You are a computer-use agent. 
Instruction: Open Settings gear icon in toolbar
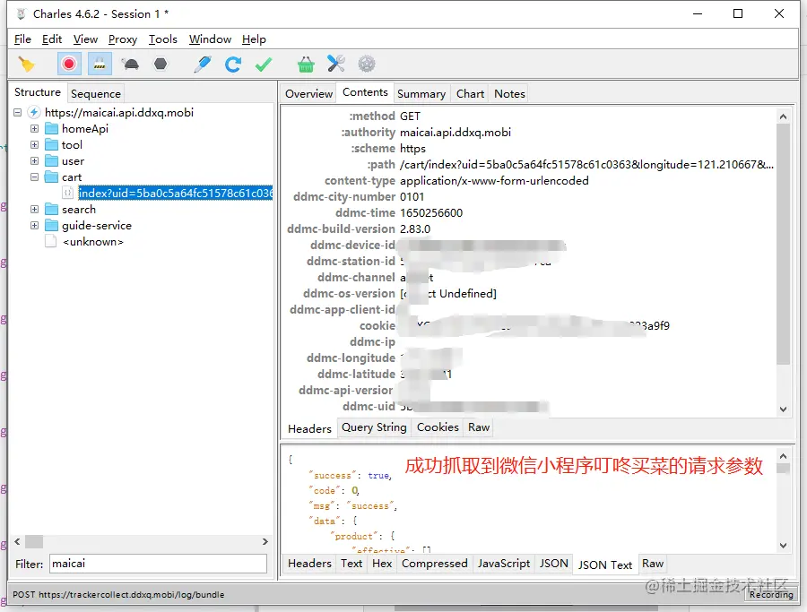(x=367, y=64)
